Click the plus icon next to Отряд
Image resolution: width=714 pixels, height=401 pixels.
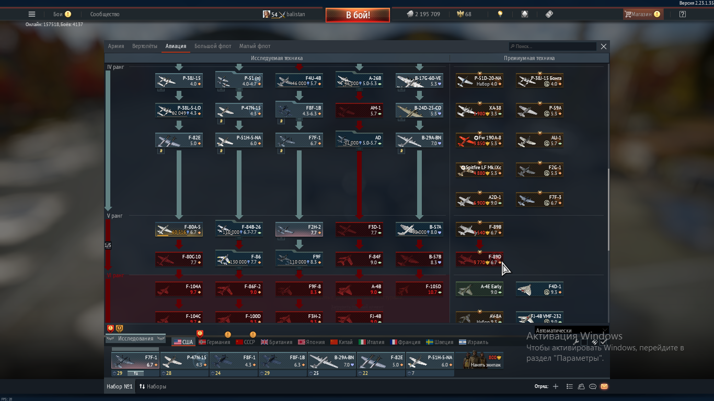pos(556,386)
